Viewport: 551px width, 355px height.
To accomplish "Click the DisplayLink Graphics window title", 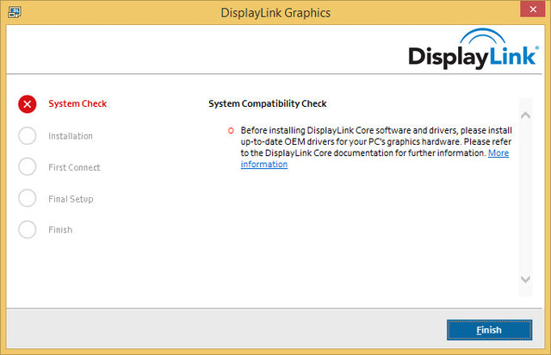I will tap(275, 13).
